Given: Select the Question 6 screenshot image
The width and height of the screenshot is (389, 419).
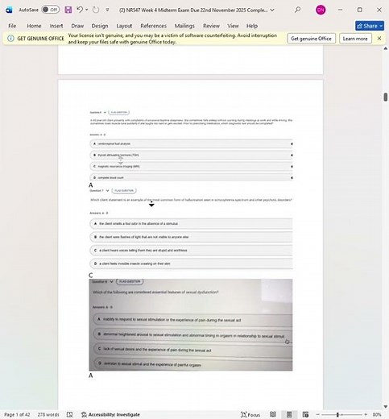Looking at the screenshot, I should tap(191, 145).
